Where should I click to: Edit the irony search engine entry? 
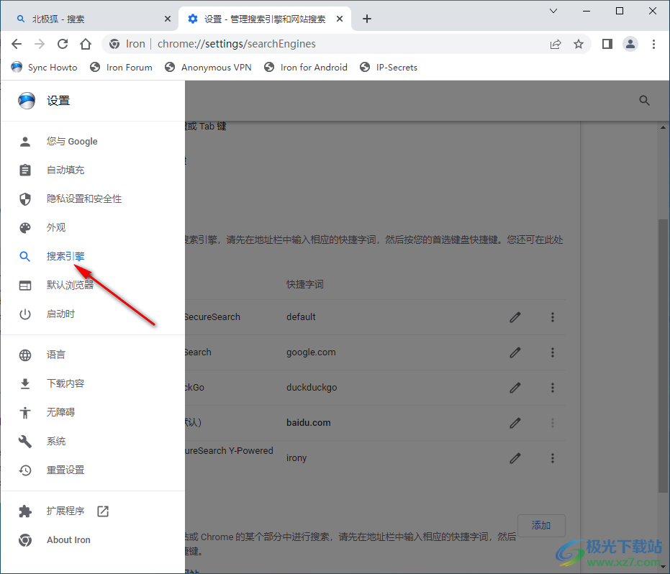coord(515,458)
